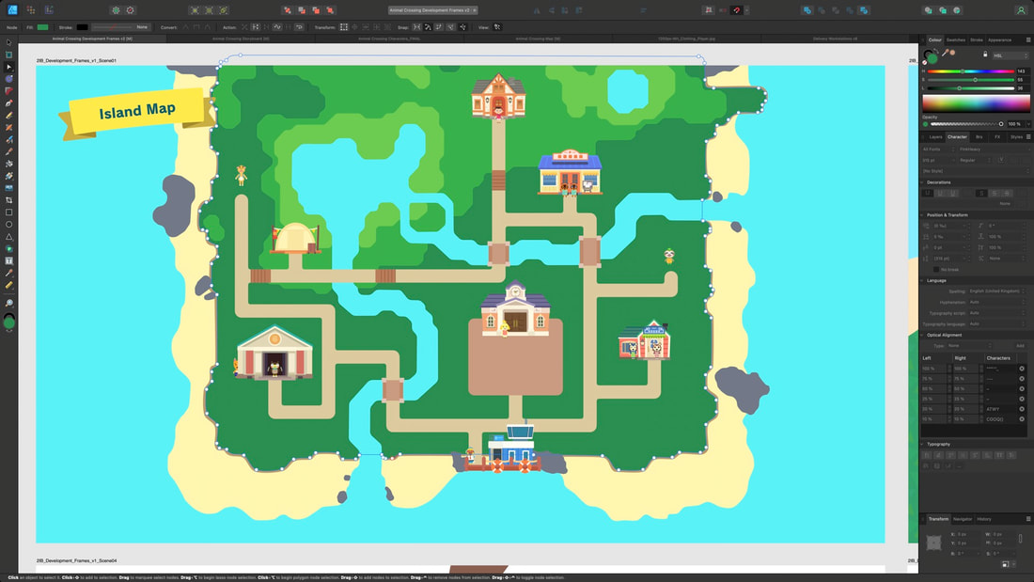Toggle strikethrough S in Decorations section
The width and height of the screenshot is (1034, 582).
[x=982, y=193]
